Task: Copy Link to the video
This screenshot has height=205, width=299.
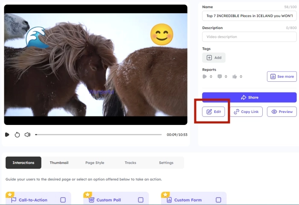Action: (x=246, y=112)
